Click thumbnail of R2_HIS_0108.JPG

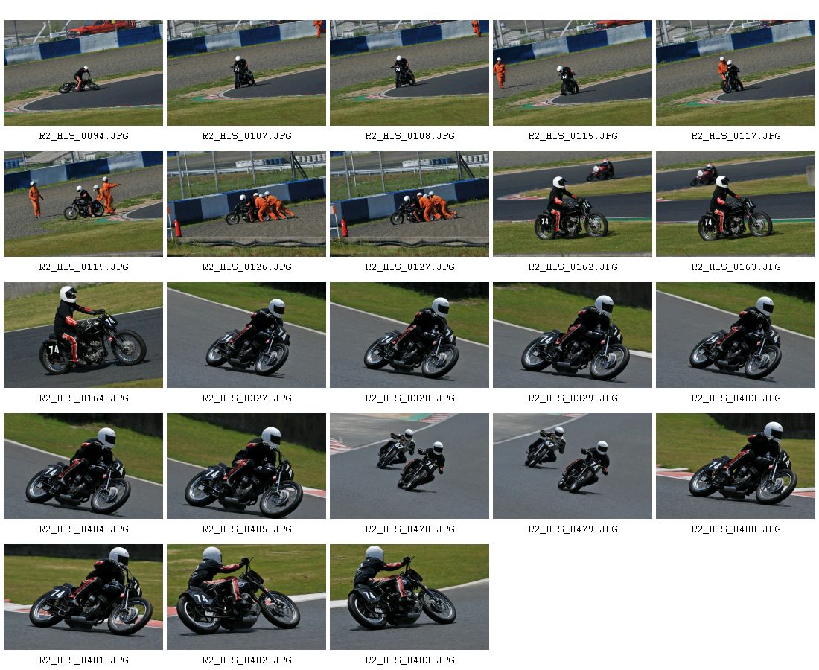[409, 73]
